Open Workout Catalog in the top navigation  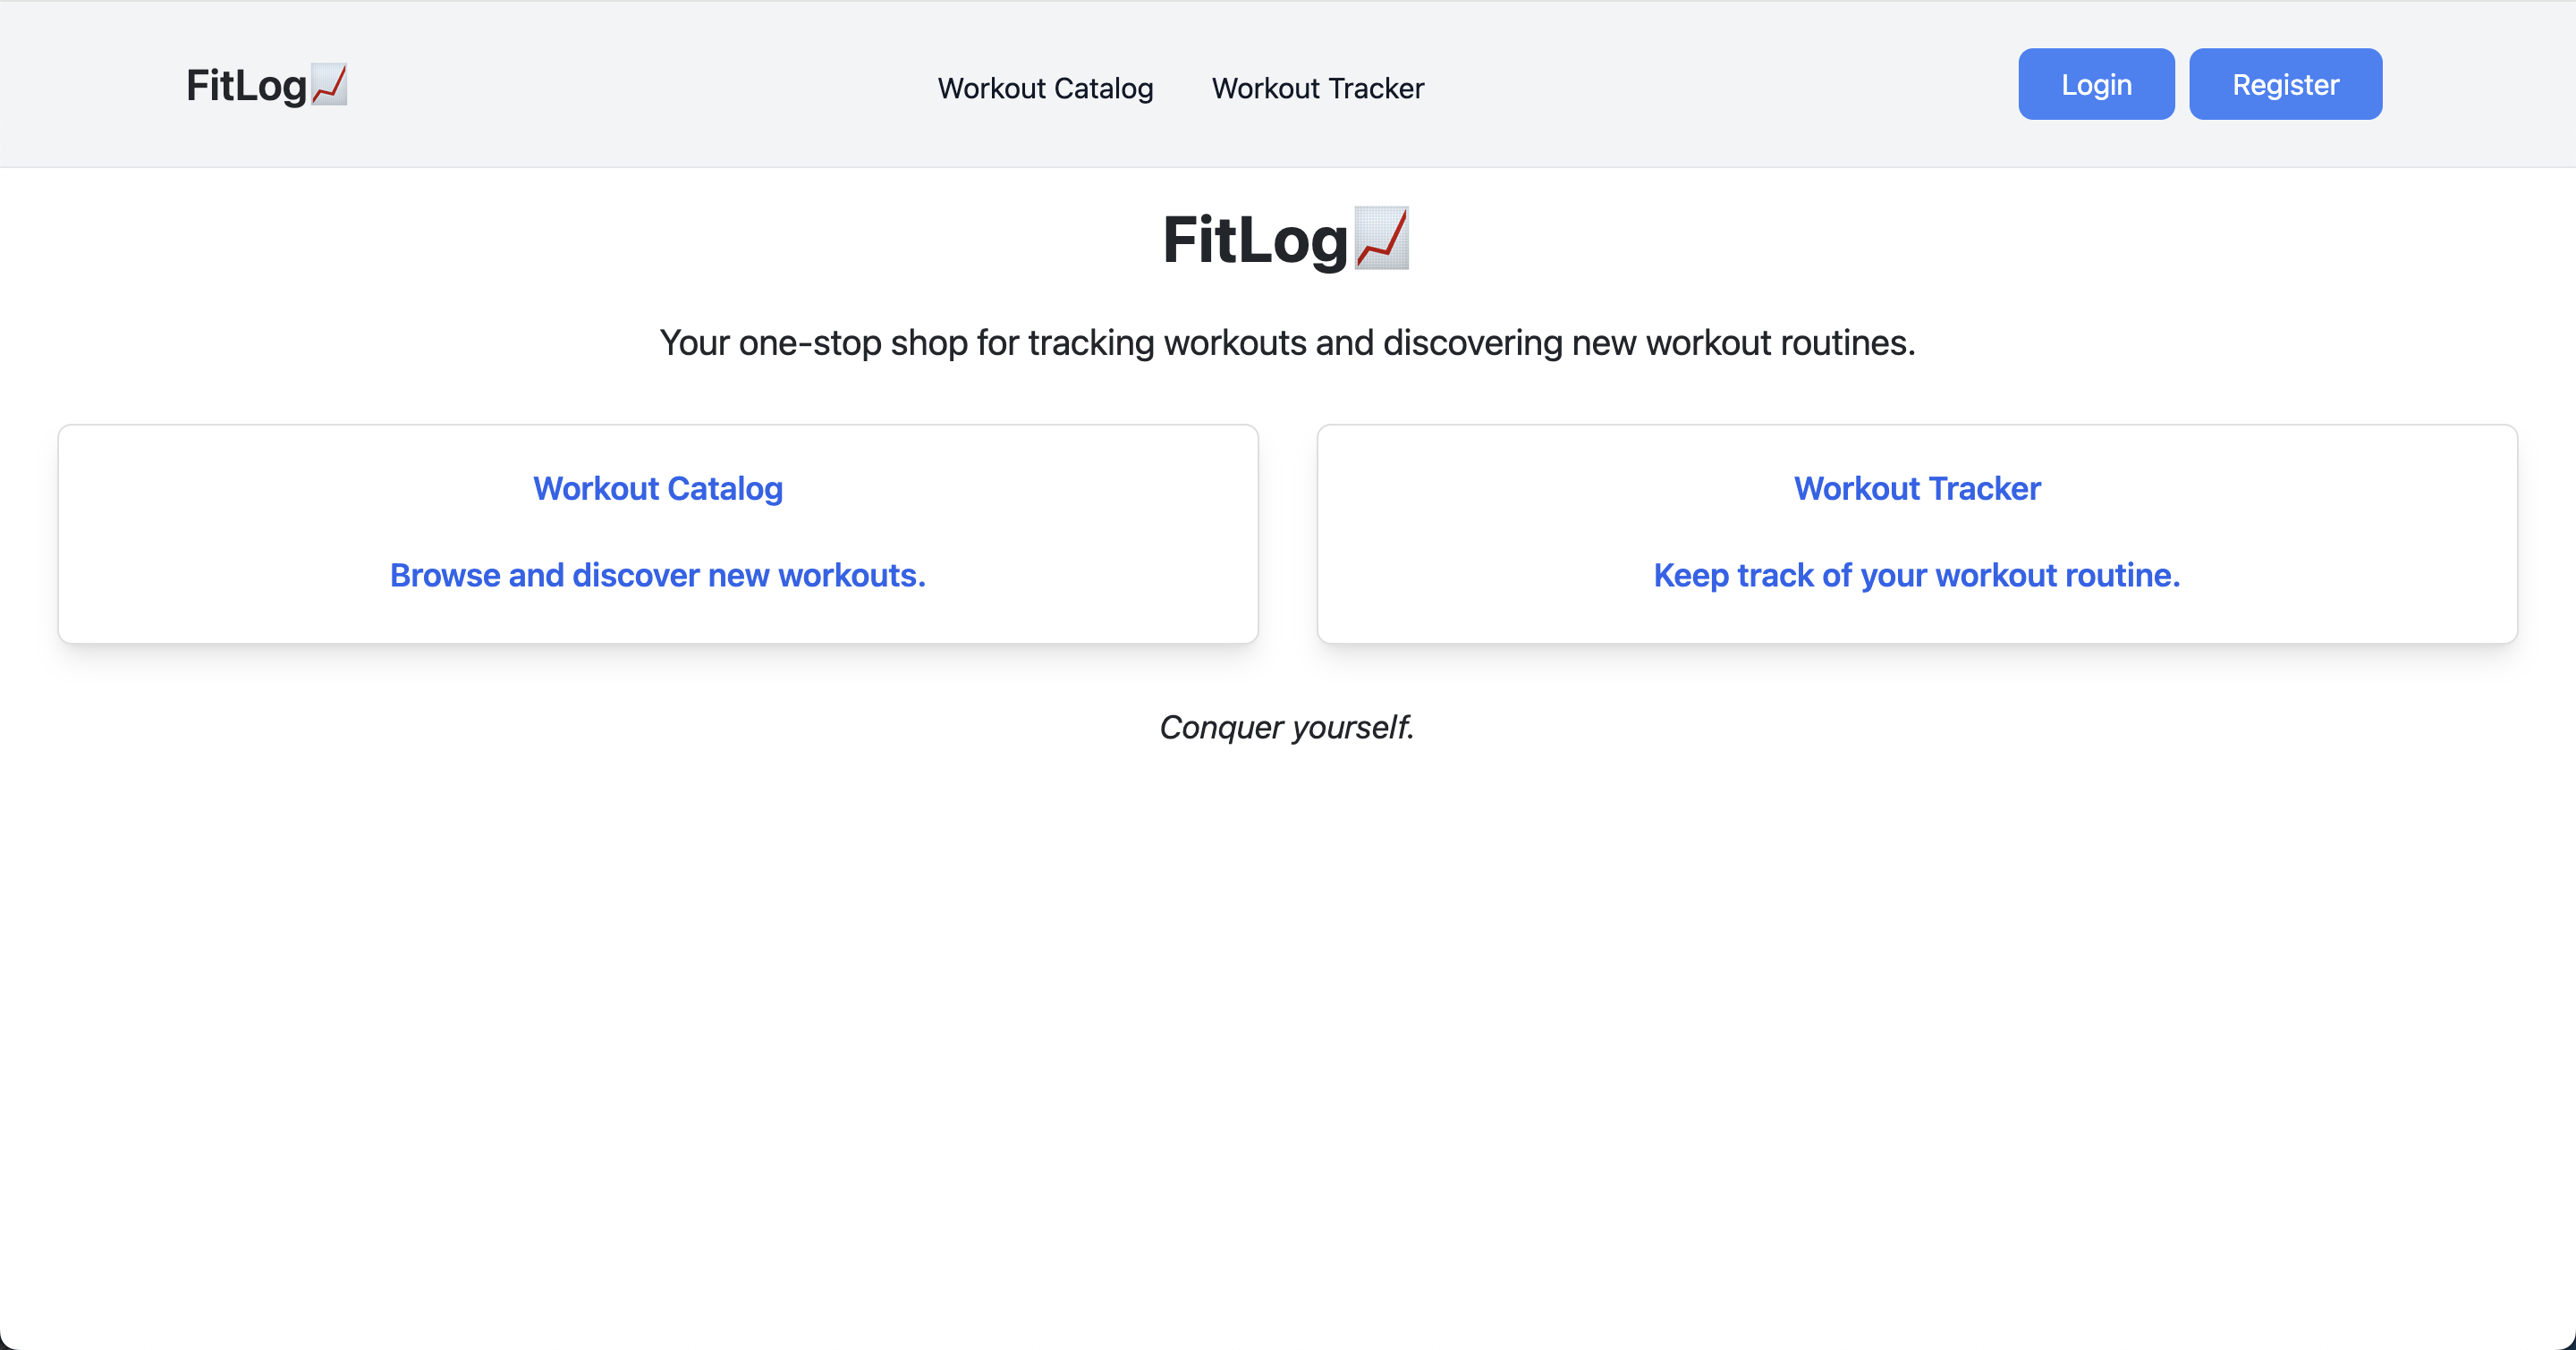click(x=1045, y=88)
